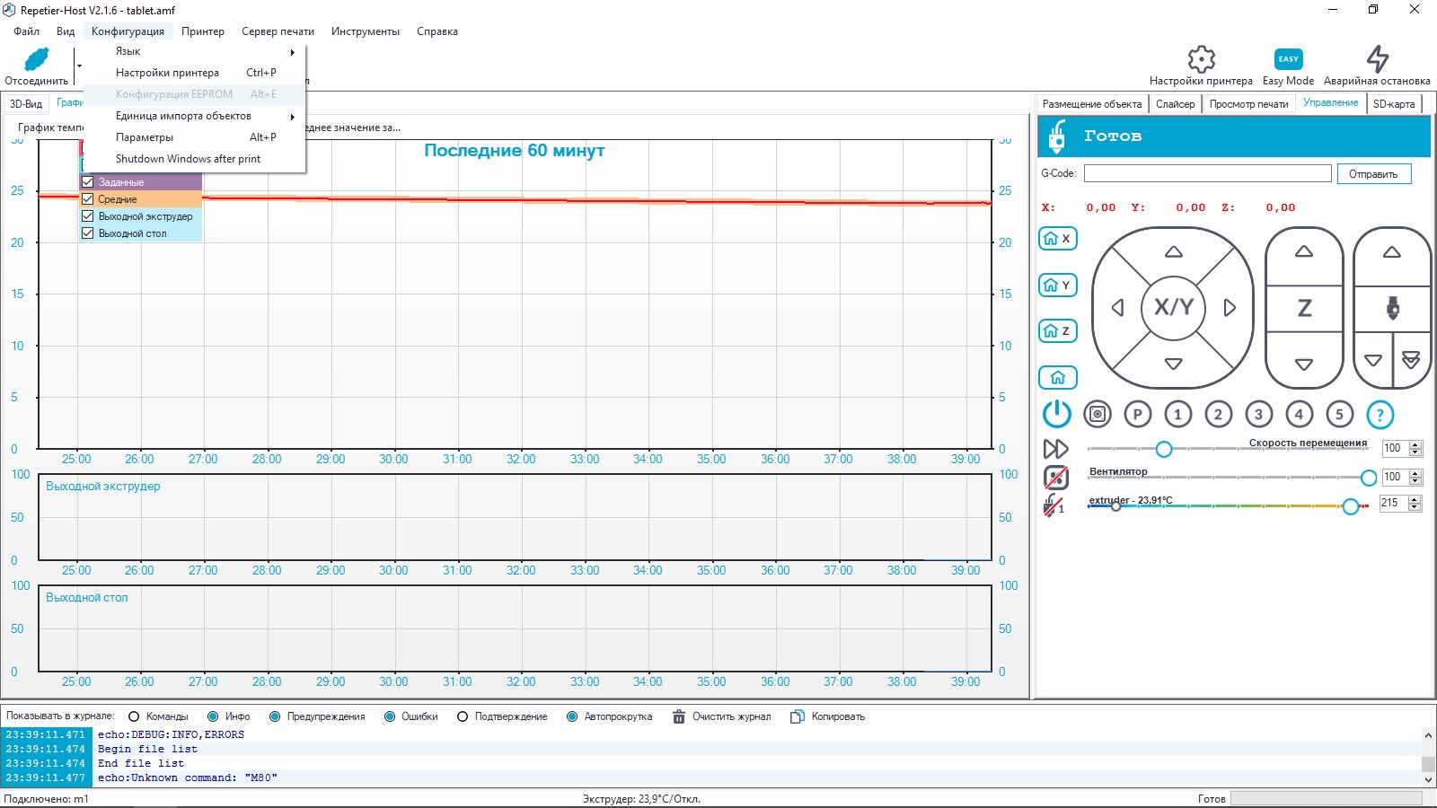
Task: Expand Единица импорта объектов submenu
Action: (x=205, y=116)
